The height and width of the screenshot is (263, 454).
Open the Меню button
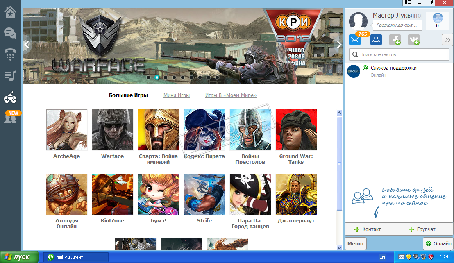coord(355,244)
